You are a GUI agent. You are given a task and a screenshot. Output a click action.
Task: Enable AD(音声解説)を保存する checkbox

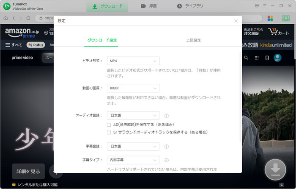[x=109, y=125]
